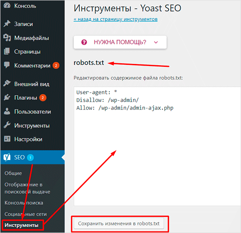Expand the НУЖНА ПОМОЩЬ? chevron

156,42
